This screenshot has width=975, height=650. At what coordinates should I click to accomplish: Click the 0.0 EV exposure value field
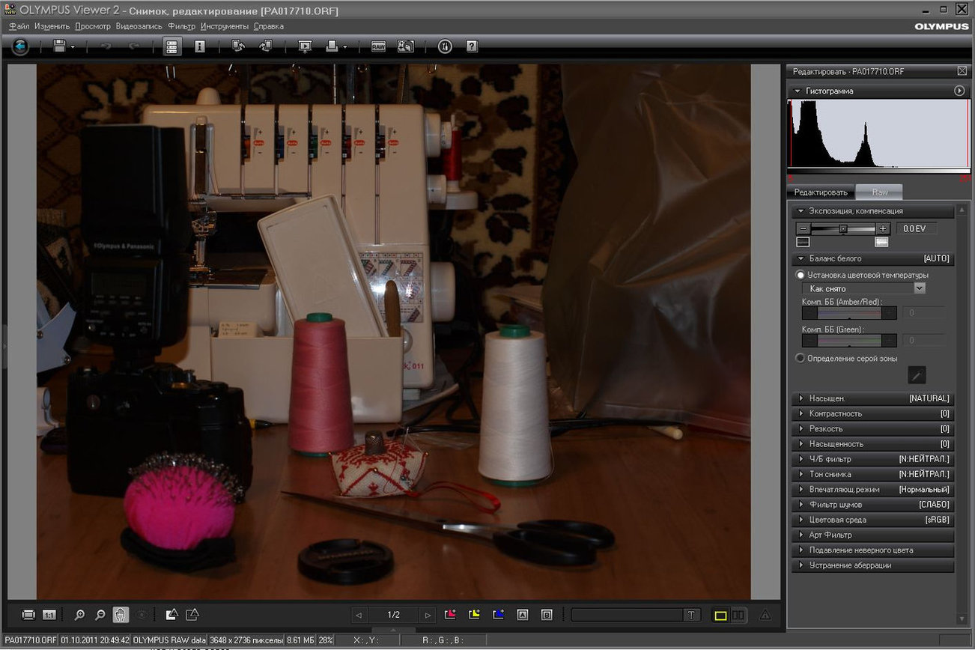(x=916, y=228)
